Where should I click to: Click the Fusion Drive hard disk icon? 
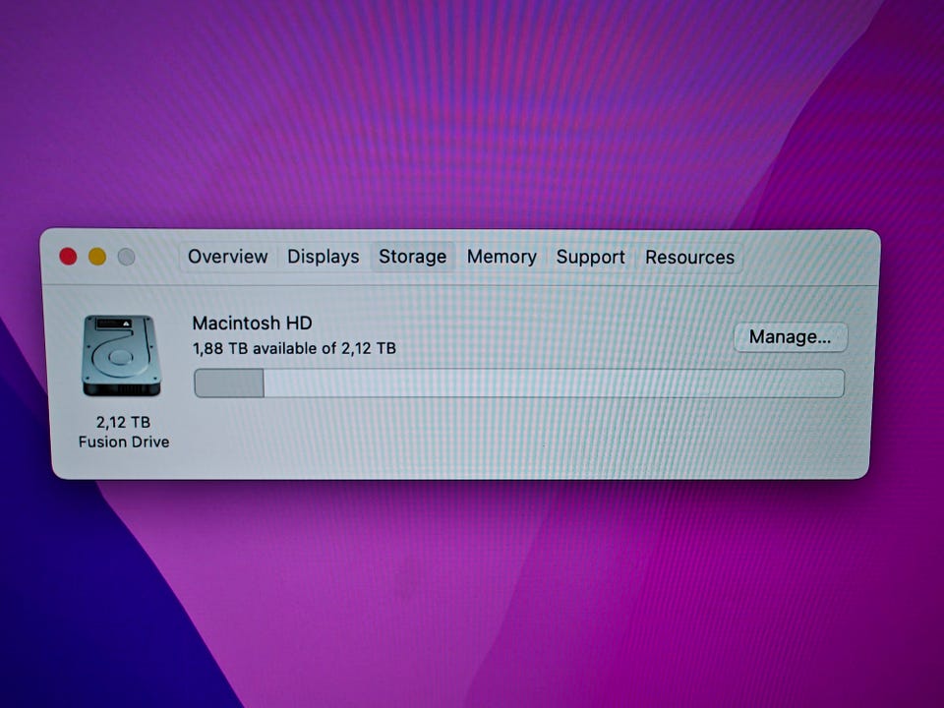(x=122, y=355)
